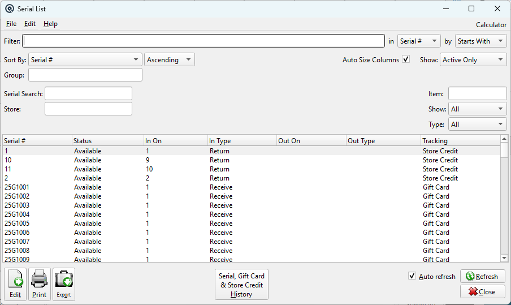This screenshot has width=511, height=305.
Task: Click the Print printer icon button
Action: [x=40, y=285]
